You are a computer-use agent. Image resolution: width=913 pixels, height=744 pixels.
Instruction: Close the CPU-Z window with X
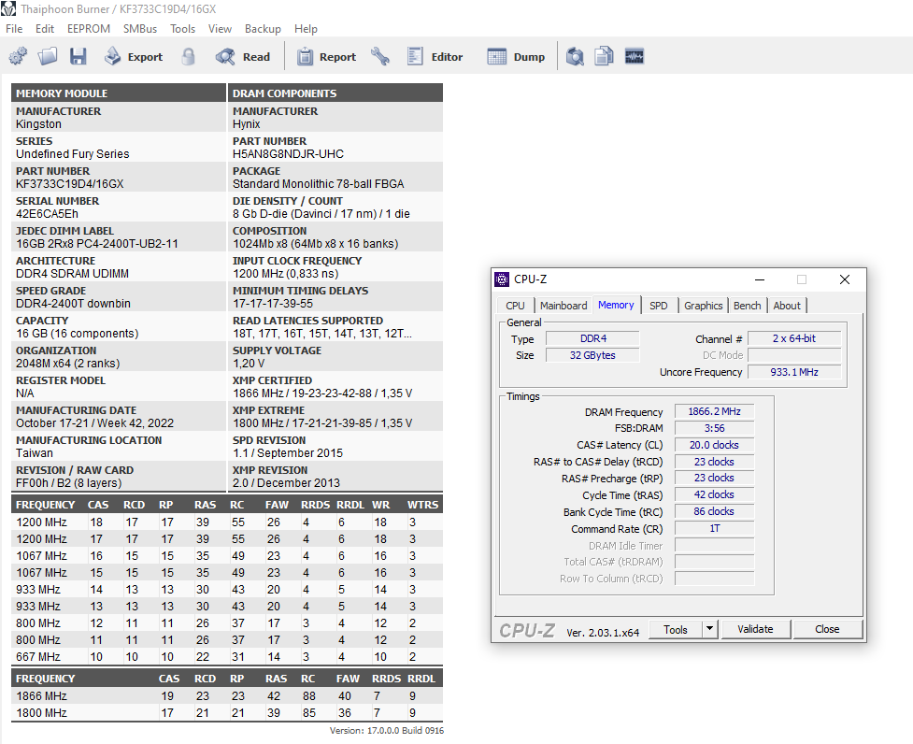(x=844, y=279)
